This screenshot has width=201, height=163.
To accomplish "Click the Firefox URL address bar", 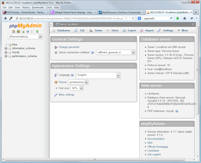I will [71, 18].
